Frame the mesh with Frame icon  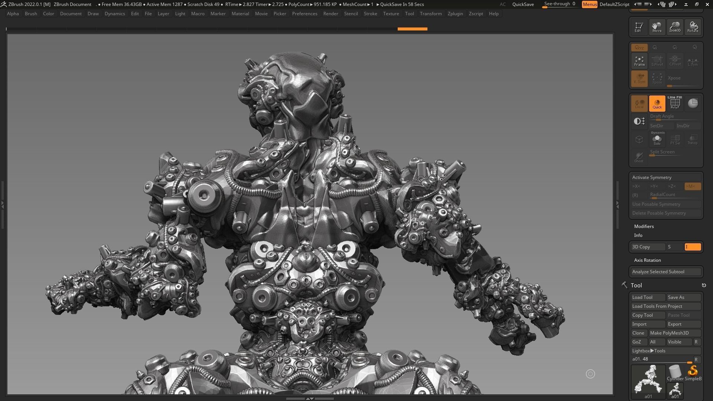click(639, 61)
